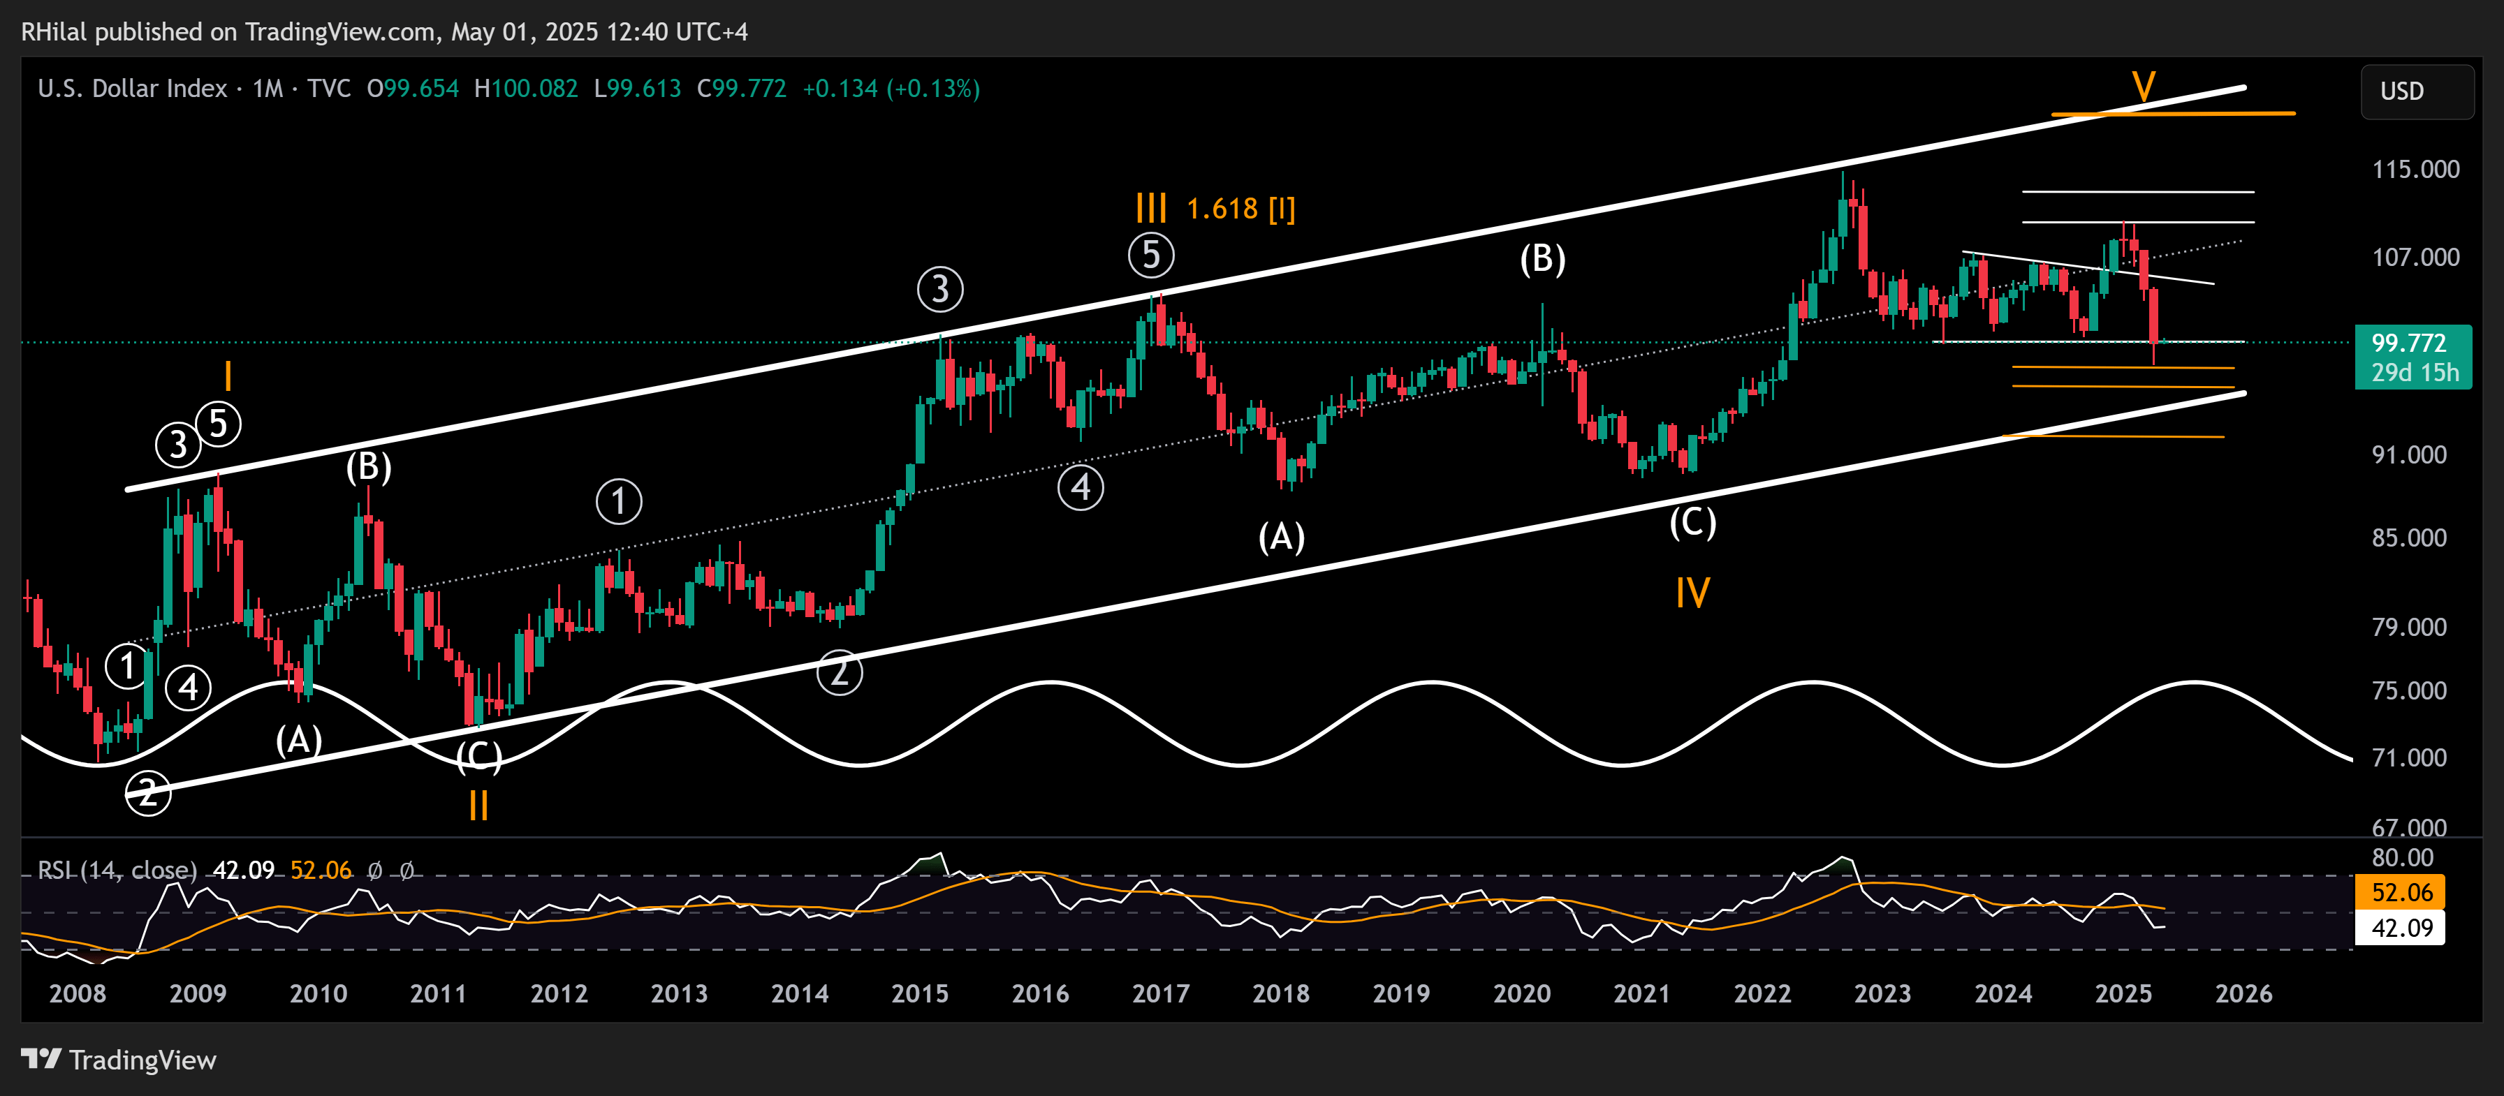Click the 115.000 price axis label

(2415, 169)
